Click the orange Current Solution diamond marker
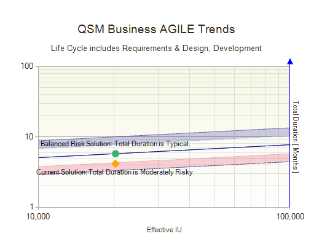 click(x=116, y=163)
